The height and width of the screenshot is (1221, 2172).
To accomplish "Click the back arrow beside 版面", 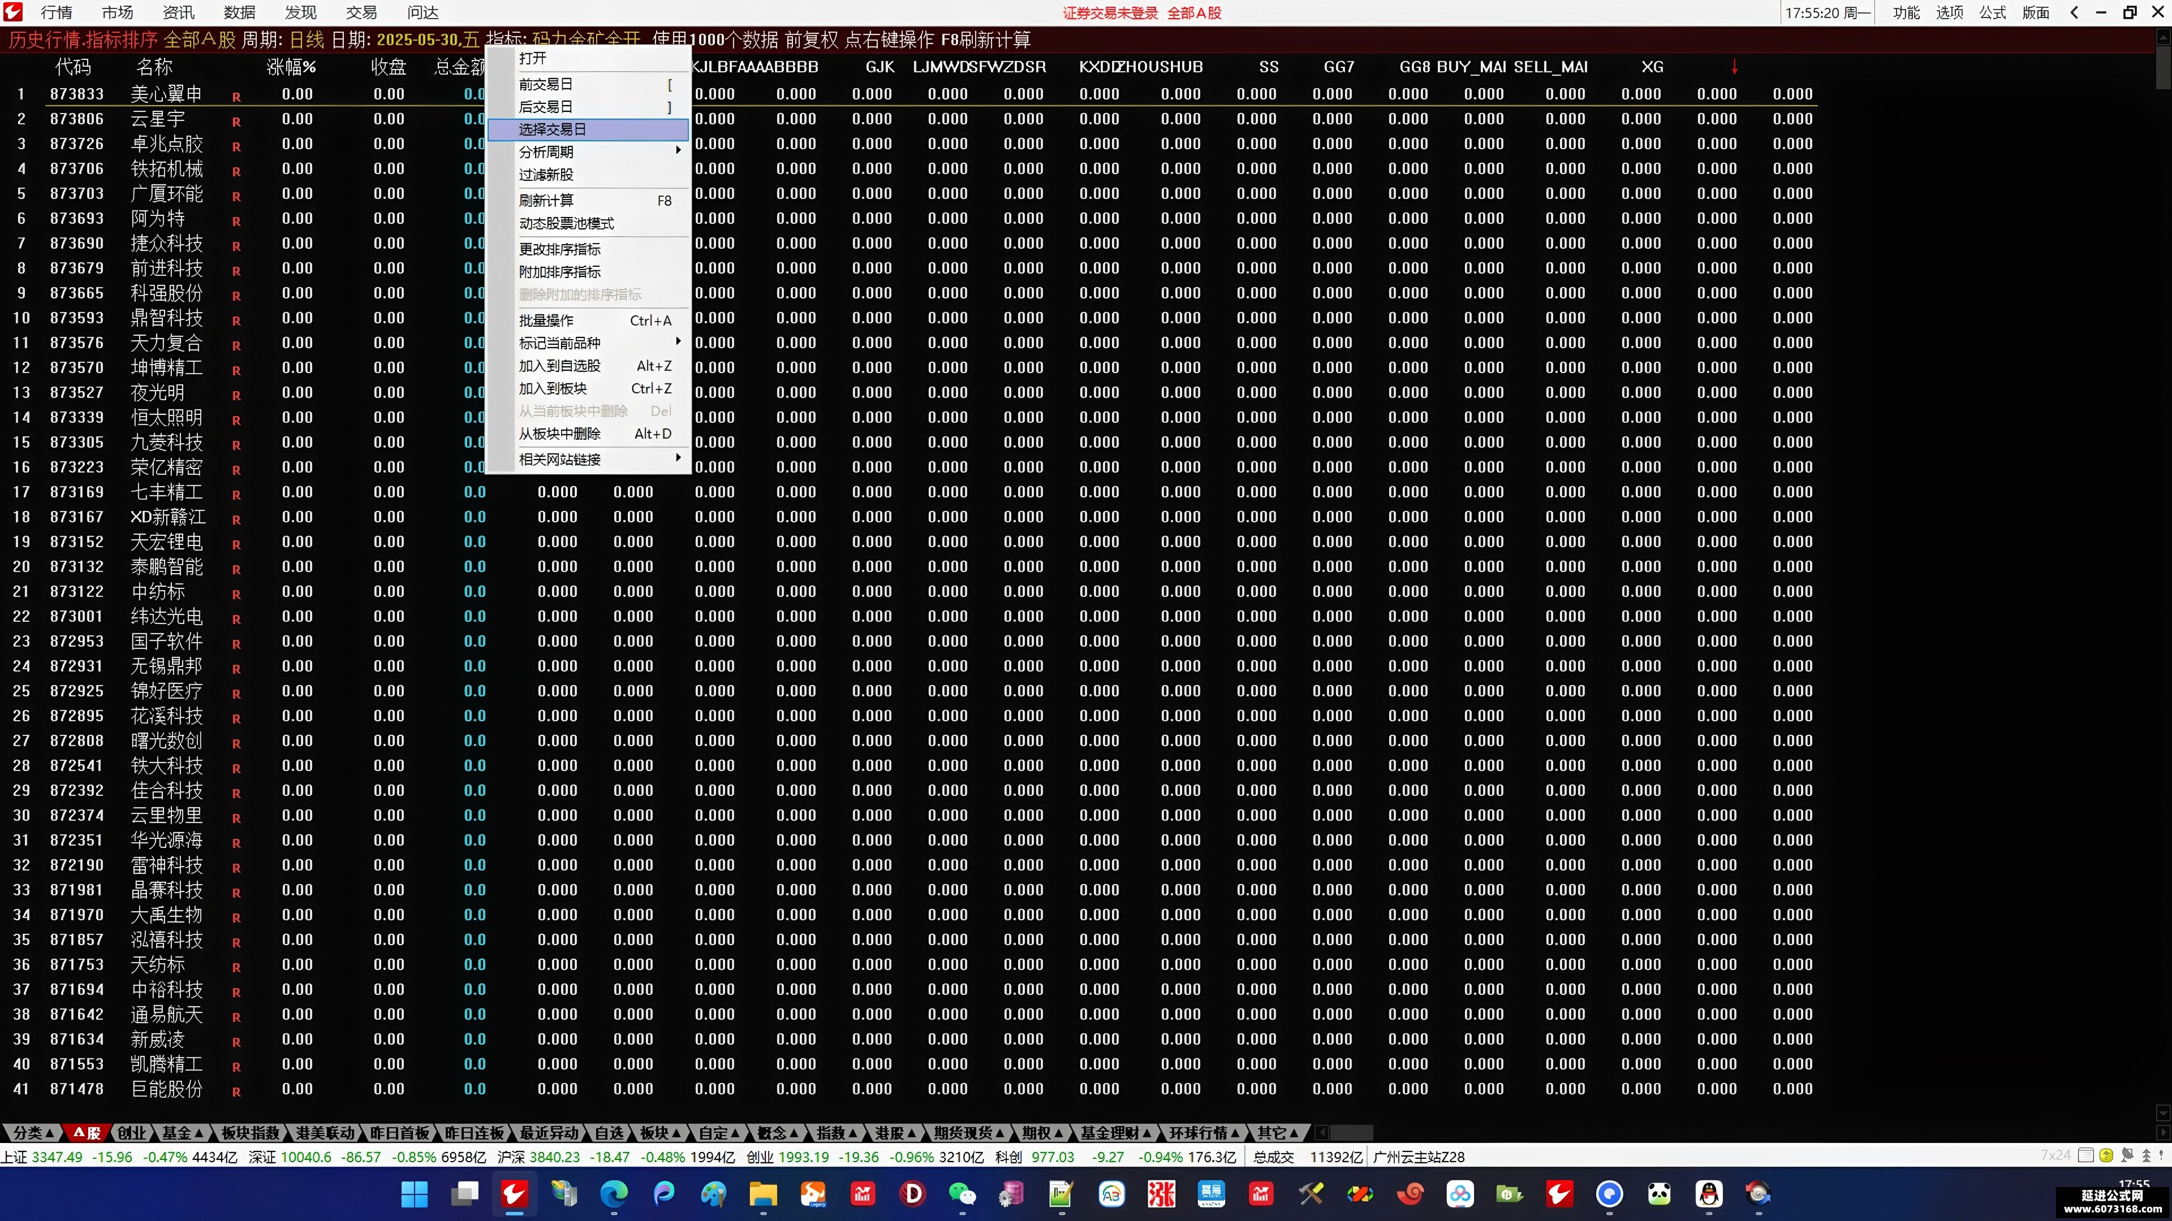I will 2075,12.
